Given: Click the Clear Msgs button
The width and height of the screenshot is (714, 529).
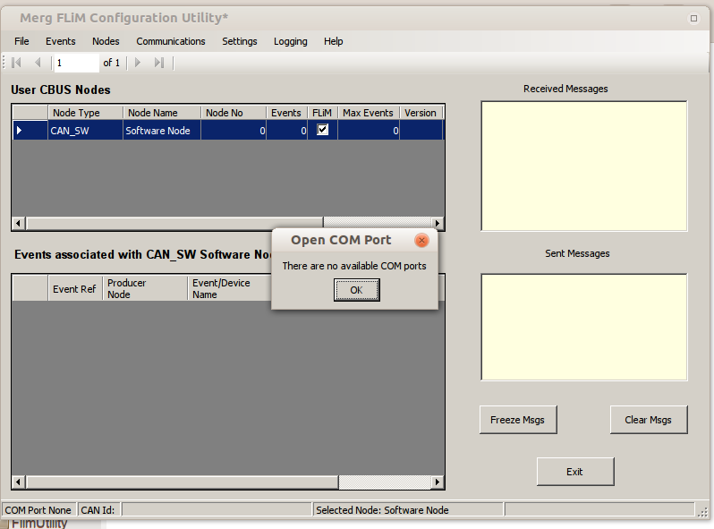Looking at the screenshot, I should pyautogui.click(x=649, y=420).
